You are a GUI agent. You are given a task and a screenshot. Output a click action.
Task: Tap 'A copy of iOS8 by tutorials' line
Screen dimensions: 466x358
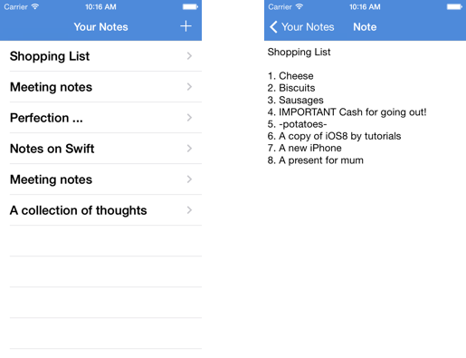pyautogui.click(x=334, y=136)
